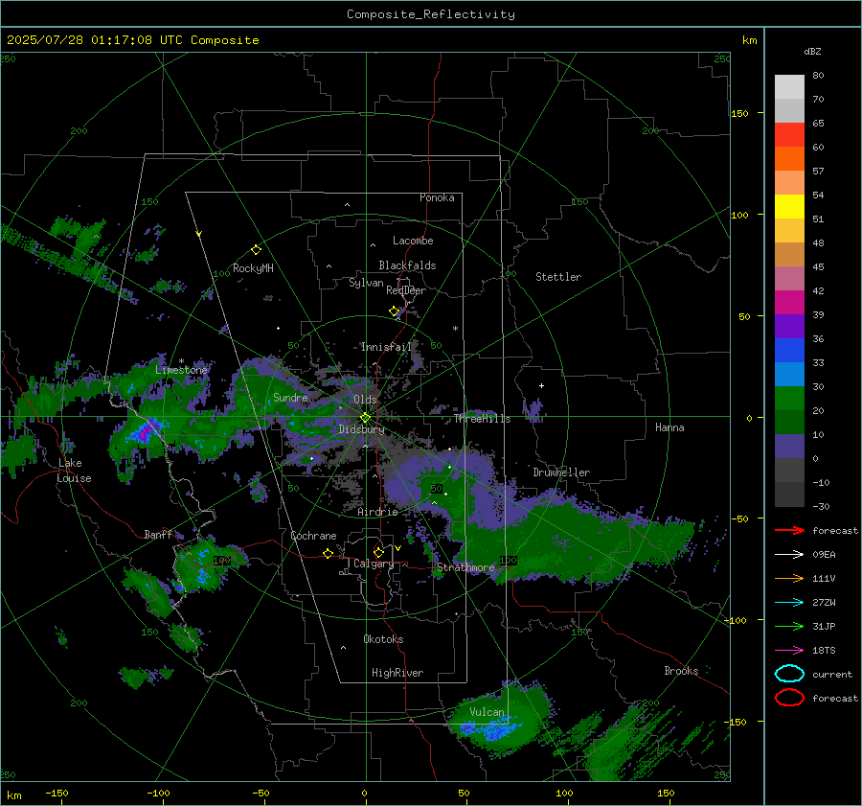The image size is (862, 806).
Task: Click the green 31JP arrow icon
Action: pos(789,626)
